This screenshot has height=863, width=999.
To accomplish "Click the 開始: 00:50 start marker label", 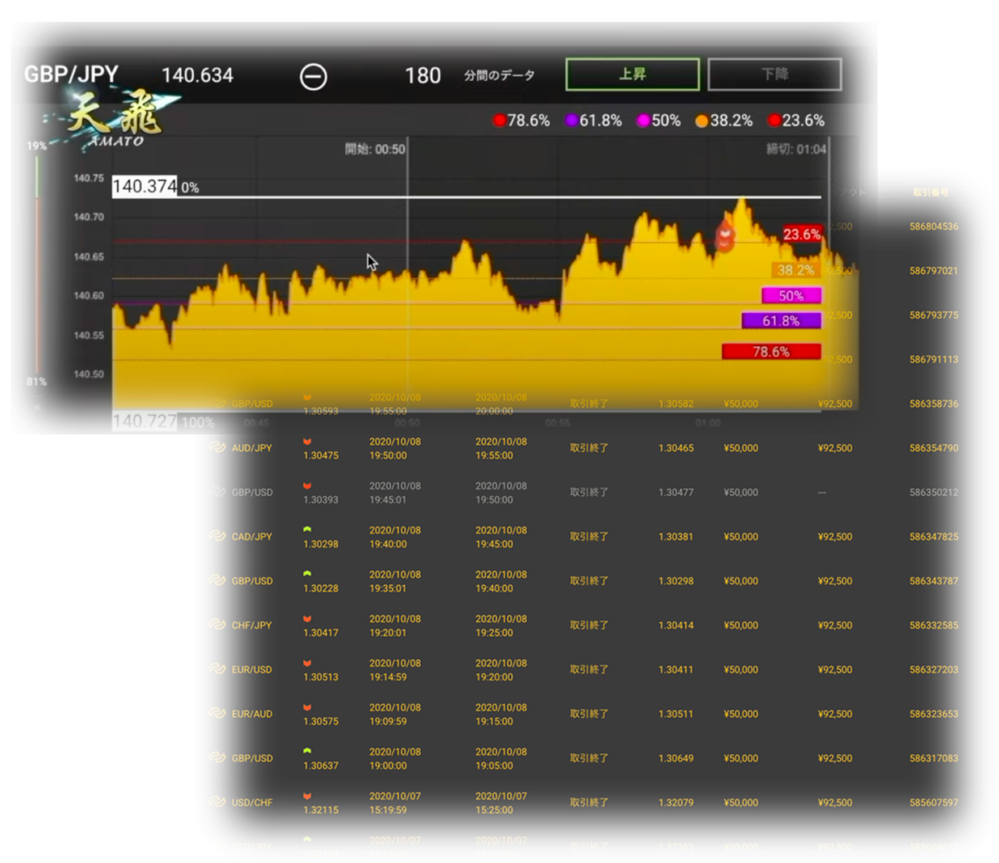I will 375,149.
